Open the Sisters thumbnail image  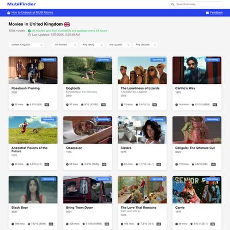coord(142,130)
